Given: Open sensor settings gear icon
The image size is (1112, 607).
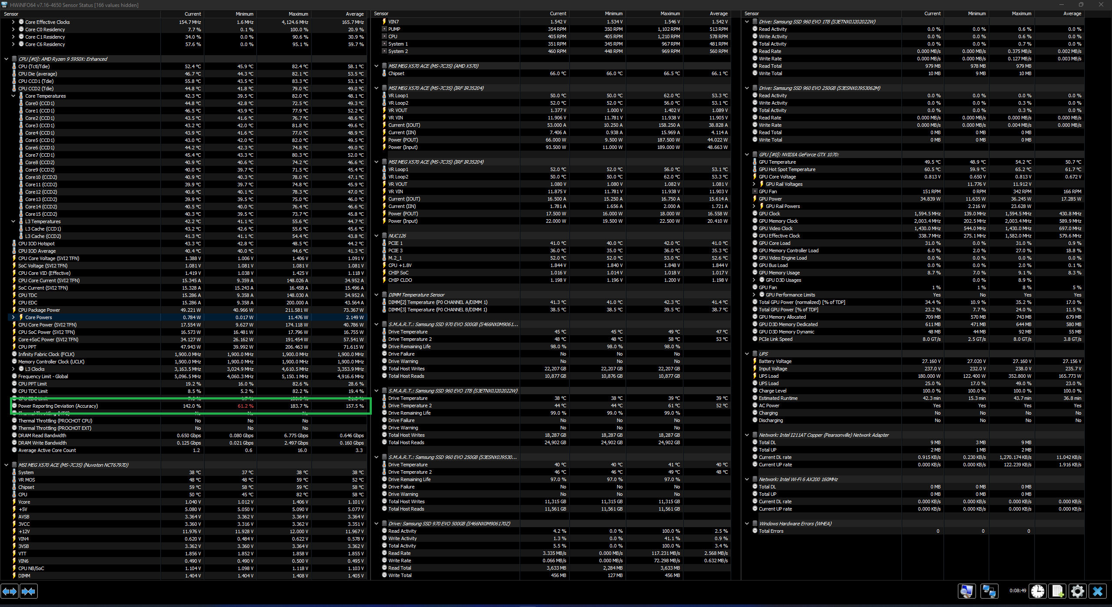Looking at the screenshot, I should 1078,591.
